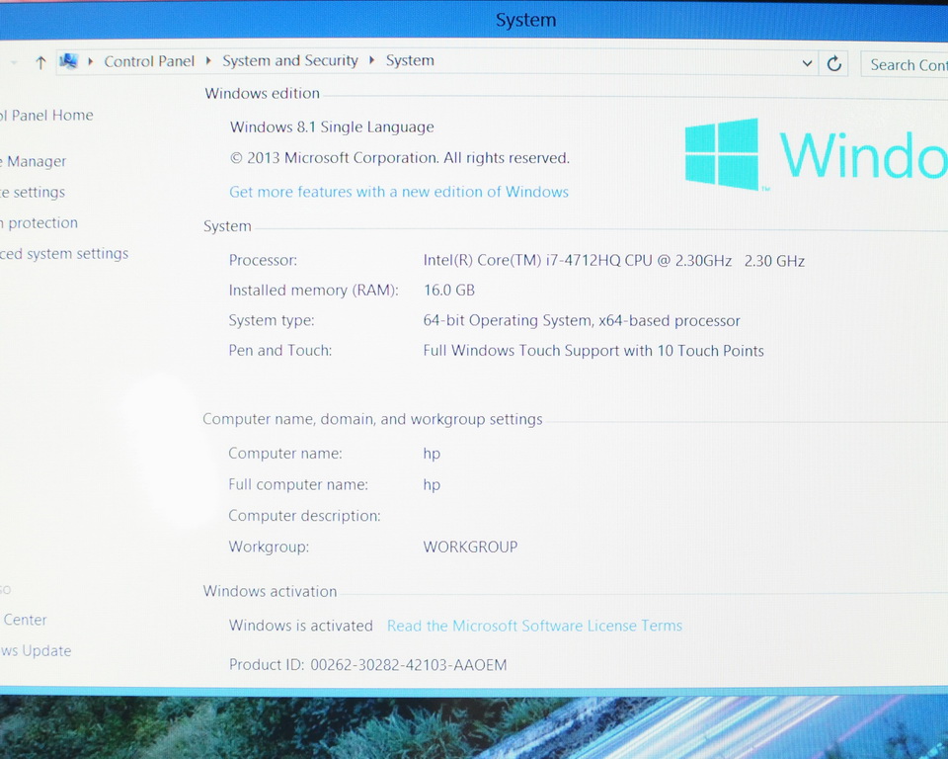Select the 64-bit Operating System text
948x759 pixels.
(582, 321)
